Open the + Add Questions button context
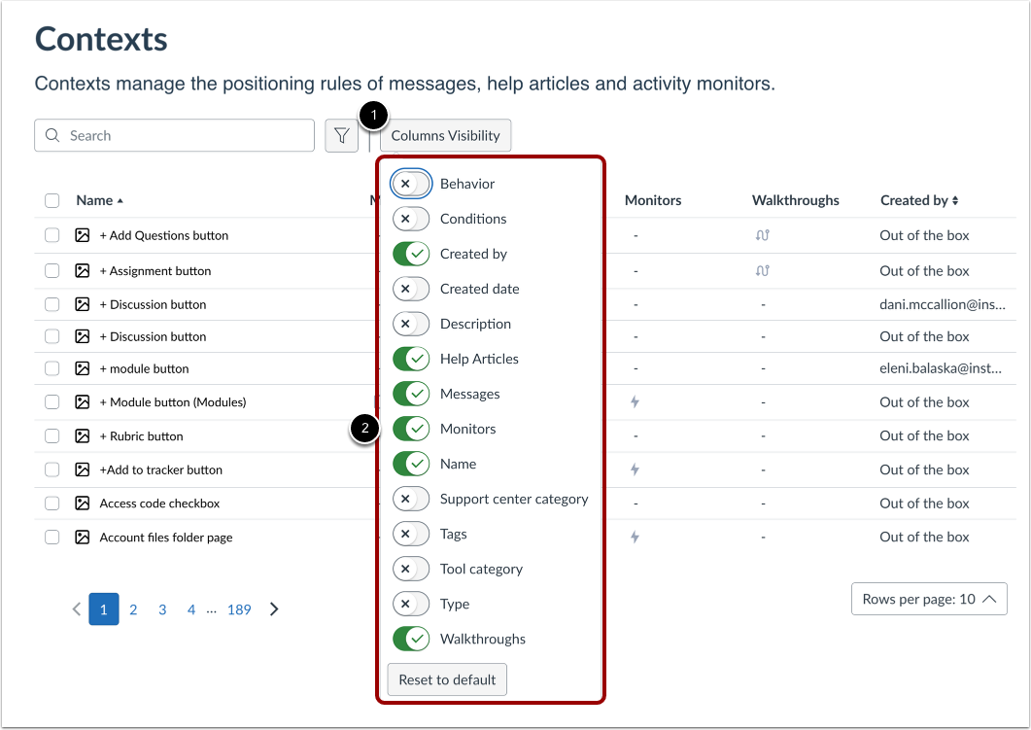The image size is (1031, 730). click(x=163, y=235)
